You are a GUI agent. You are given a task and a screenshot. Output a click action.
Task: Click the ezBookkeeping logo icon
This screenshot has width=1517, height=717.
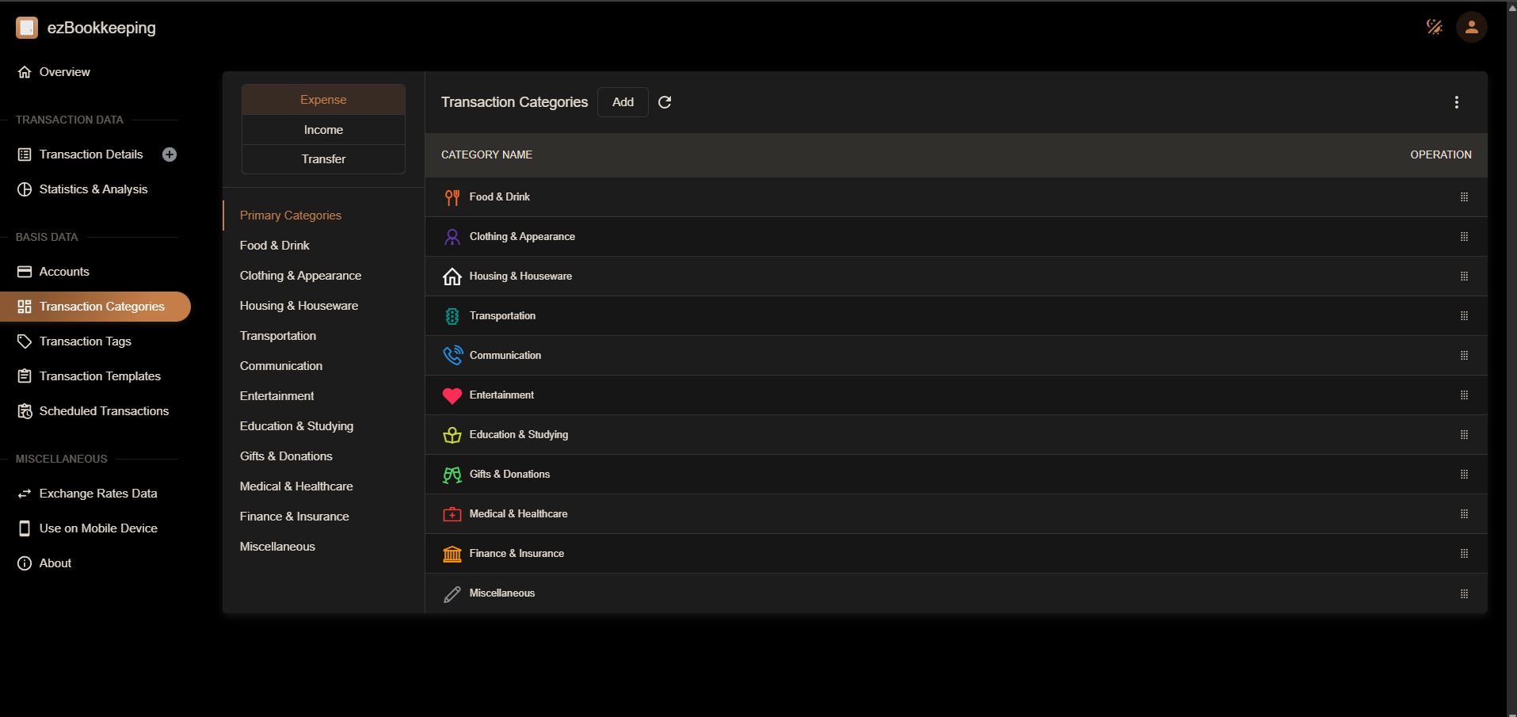pyautogui.click(x=27, y=28)
